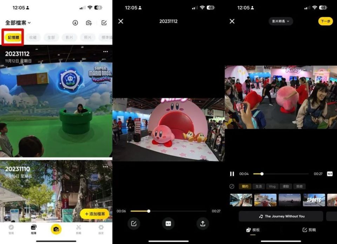Open the 20231112 Mario memory thumbnail

56,101
